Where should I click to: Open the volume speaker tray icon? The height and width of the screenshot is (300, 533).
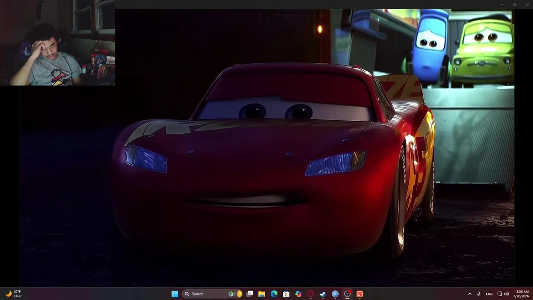(x=506, y=294)
